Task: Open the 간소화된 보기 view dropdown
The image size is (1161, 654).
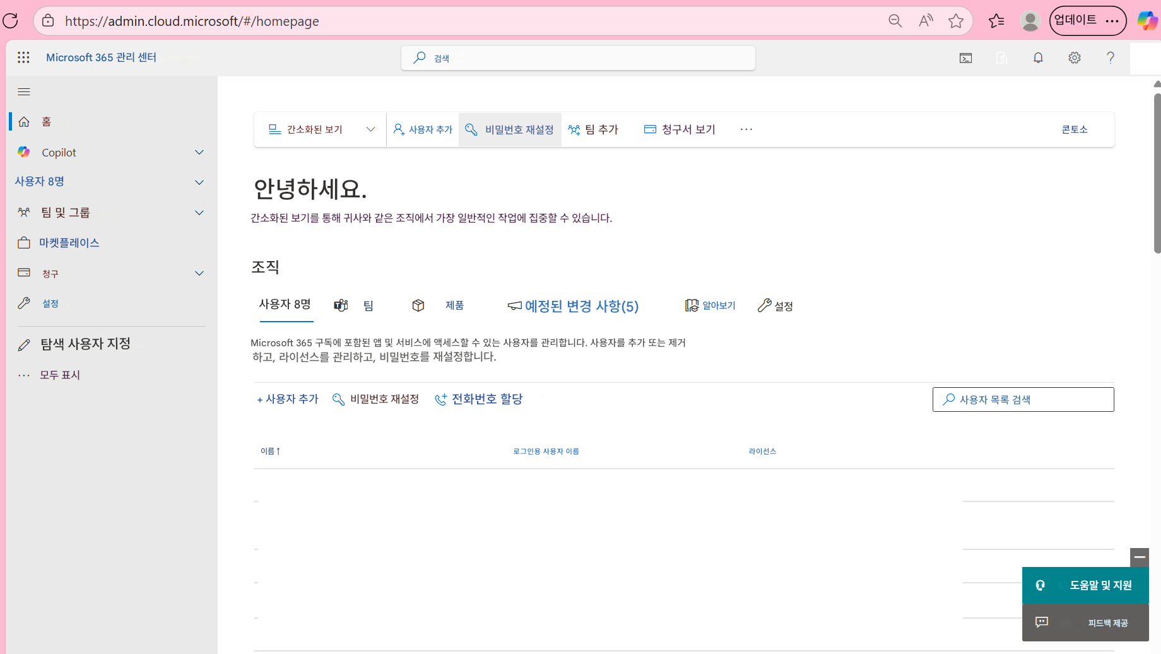Action: (x=321, y=129)
